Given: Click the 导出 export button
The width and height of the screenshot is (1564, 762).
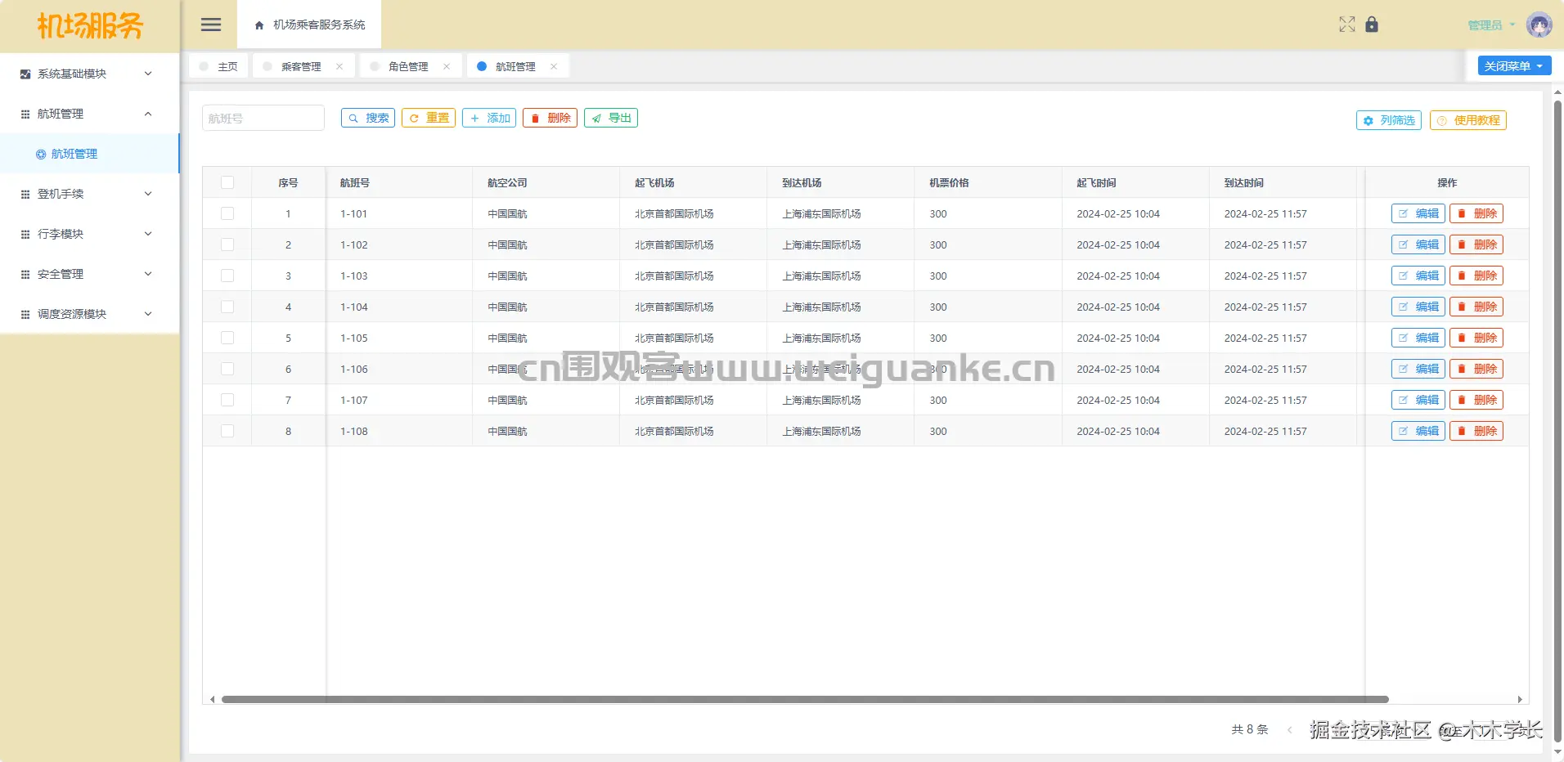Looking at the screenshot, I should click(611, 118).
